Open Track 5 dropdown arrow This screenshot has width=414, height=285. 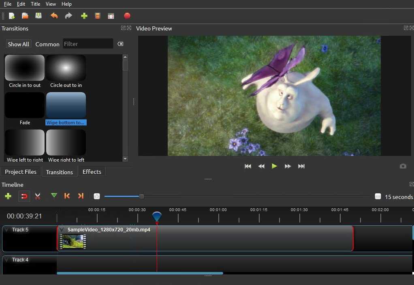[6, 229]
